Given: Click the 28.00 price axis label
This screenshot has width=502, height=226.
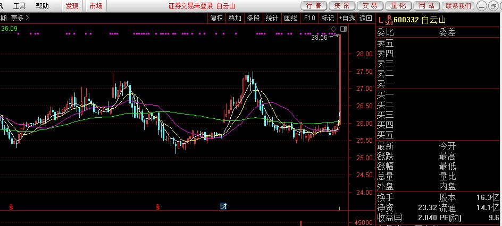Looking at the screenshot, I should point(365,54).
